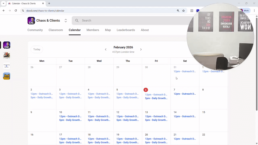Click the Today button
The height and width of the screenshot is (145, 258).
click(x=37, y=49)
